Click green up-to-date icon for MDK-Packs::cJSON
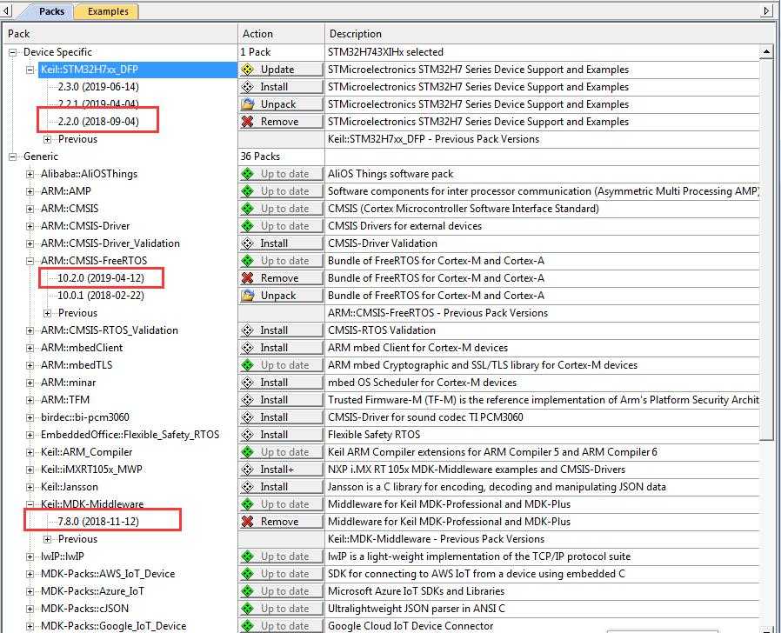This screenshot has height=633, width=781. click(248, 609)
